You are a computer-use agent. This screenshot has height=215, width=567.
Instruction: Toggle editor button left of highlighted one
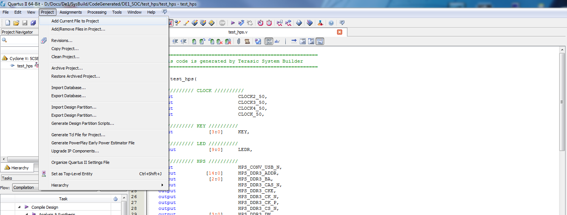click(x=311, y=41)
